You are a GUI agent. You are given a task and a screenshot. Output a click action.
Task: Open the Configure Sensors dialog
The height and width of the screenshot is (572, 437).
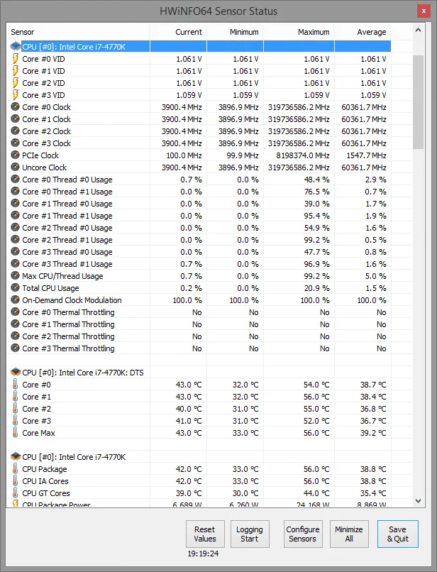tap(302, 534)
